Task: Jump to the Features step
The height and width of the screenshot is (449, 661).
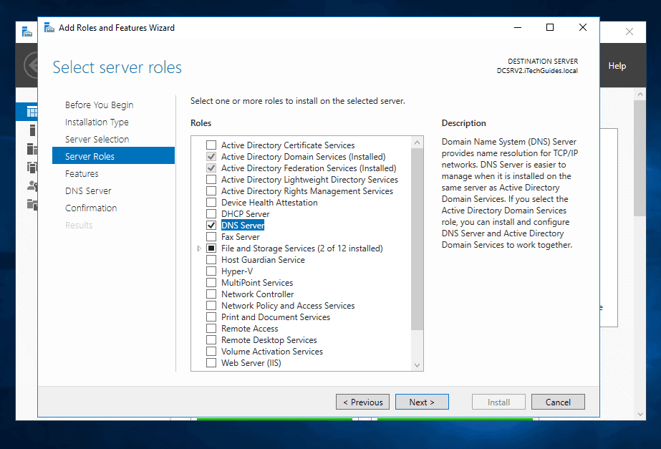Action: [82, 173]
